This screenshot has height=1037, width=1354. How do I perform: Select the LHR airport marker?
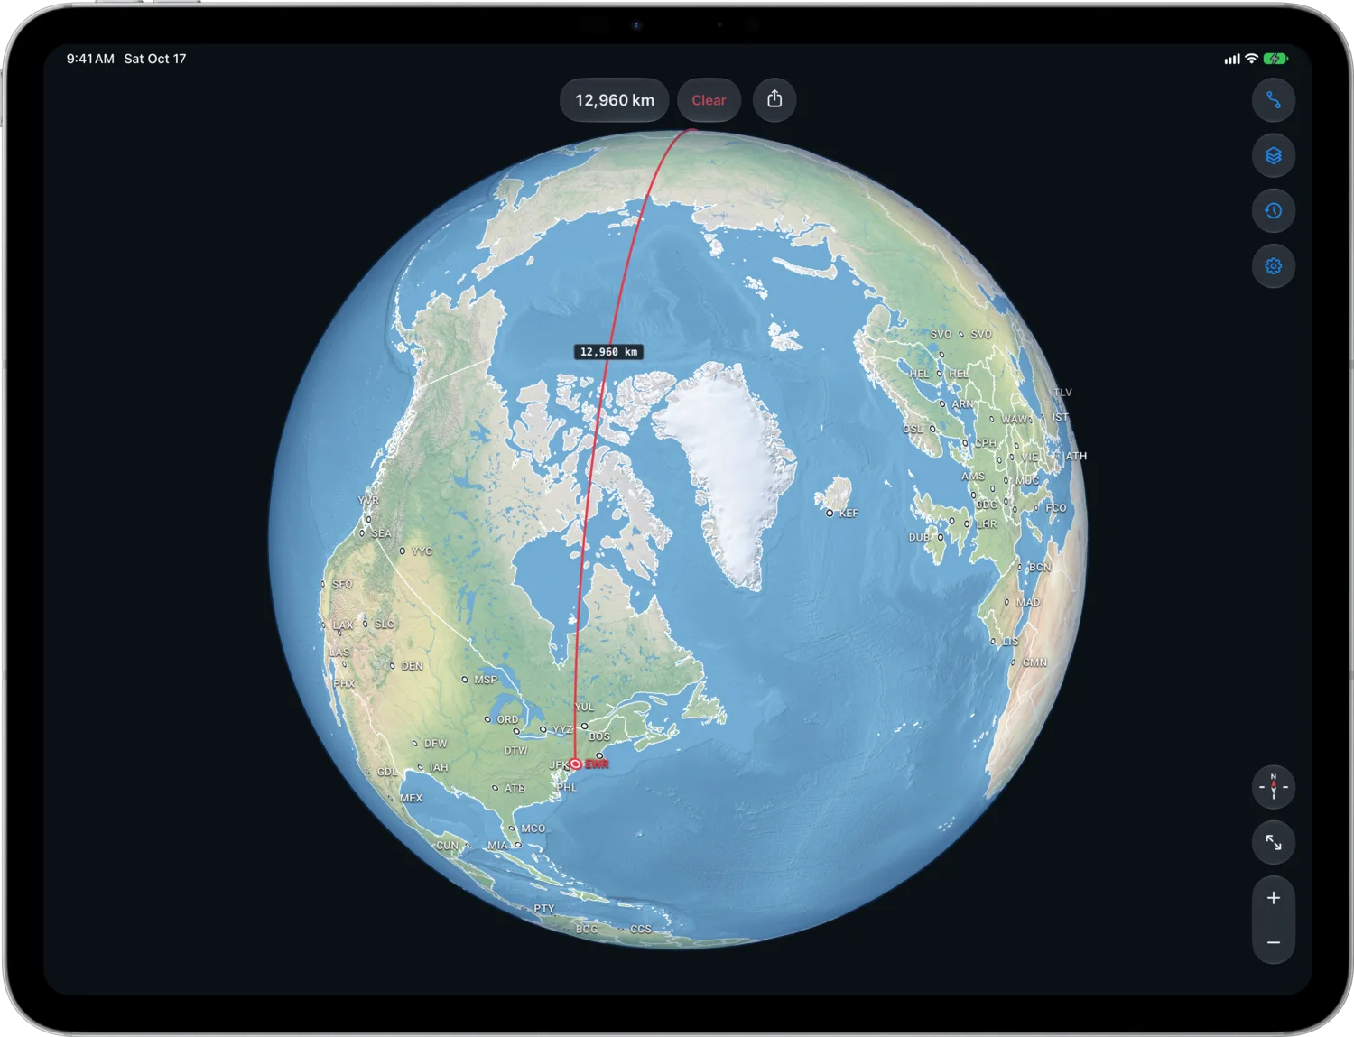pos(967,523)
